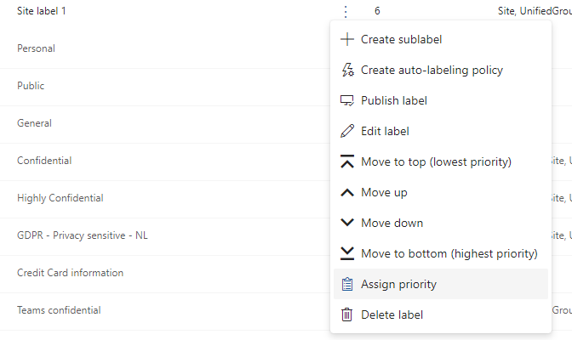Open the three-dot menu for Site label 1
The width and height of the screenshot is (572, 340).
(345, 11)
